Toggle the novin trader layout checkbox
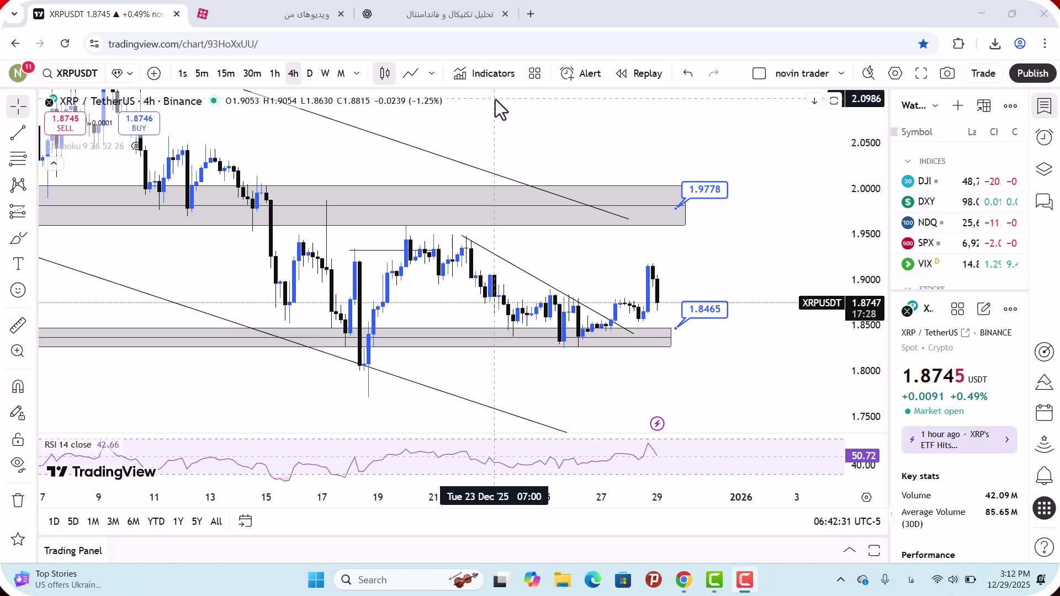1060x596 pixels. click(759, 73)
